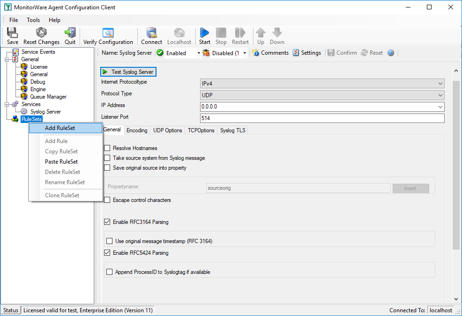This screenshot has height=316, width=462.
Task: Check Append ProcessID to Syslogtag if available
Action: tap(109, 272)
